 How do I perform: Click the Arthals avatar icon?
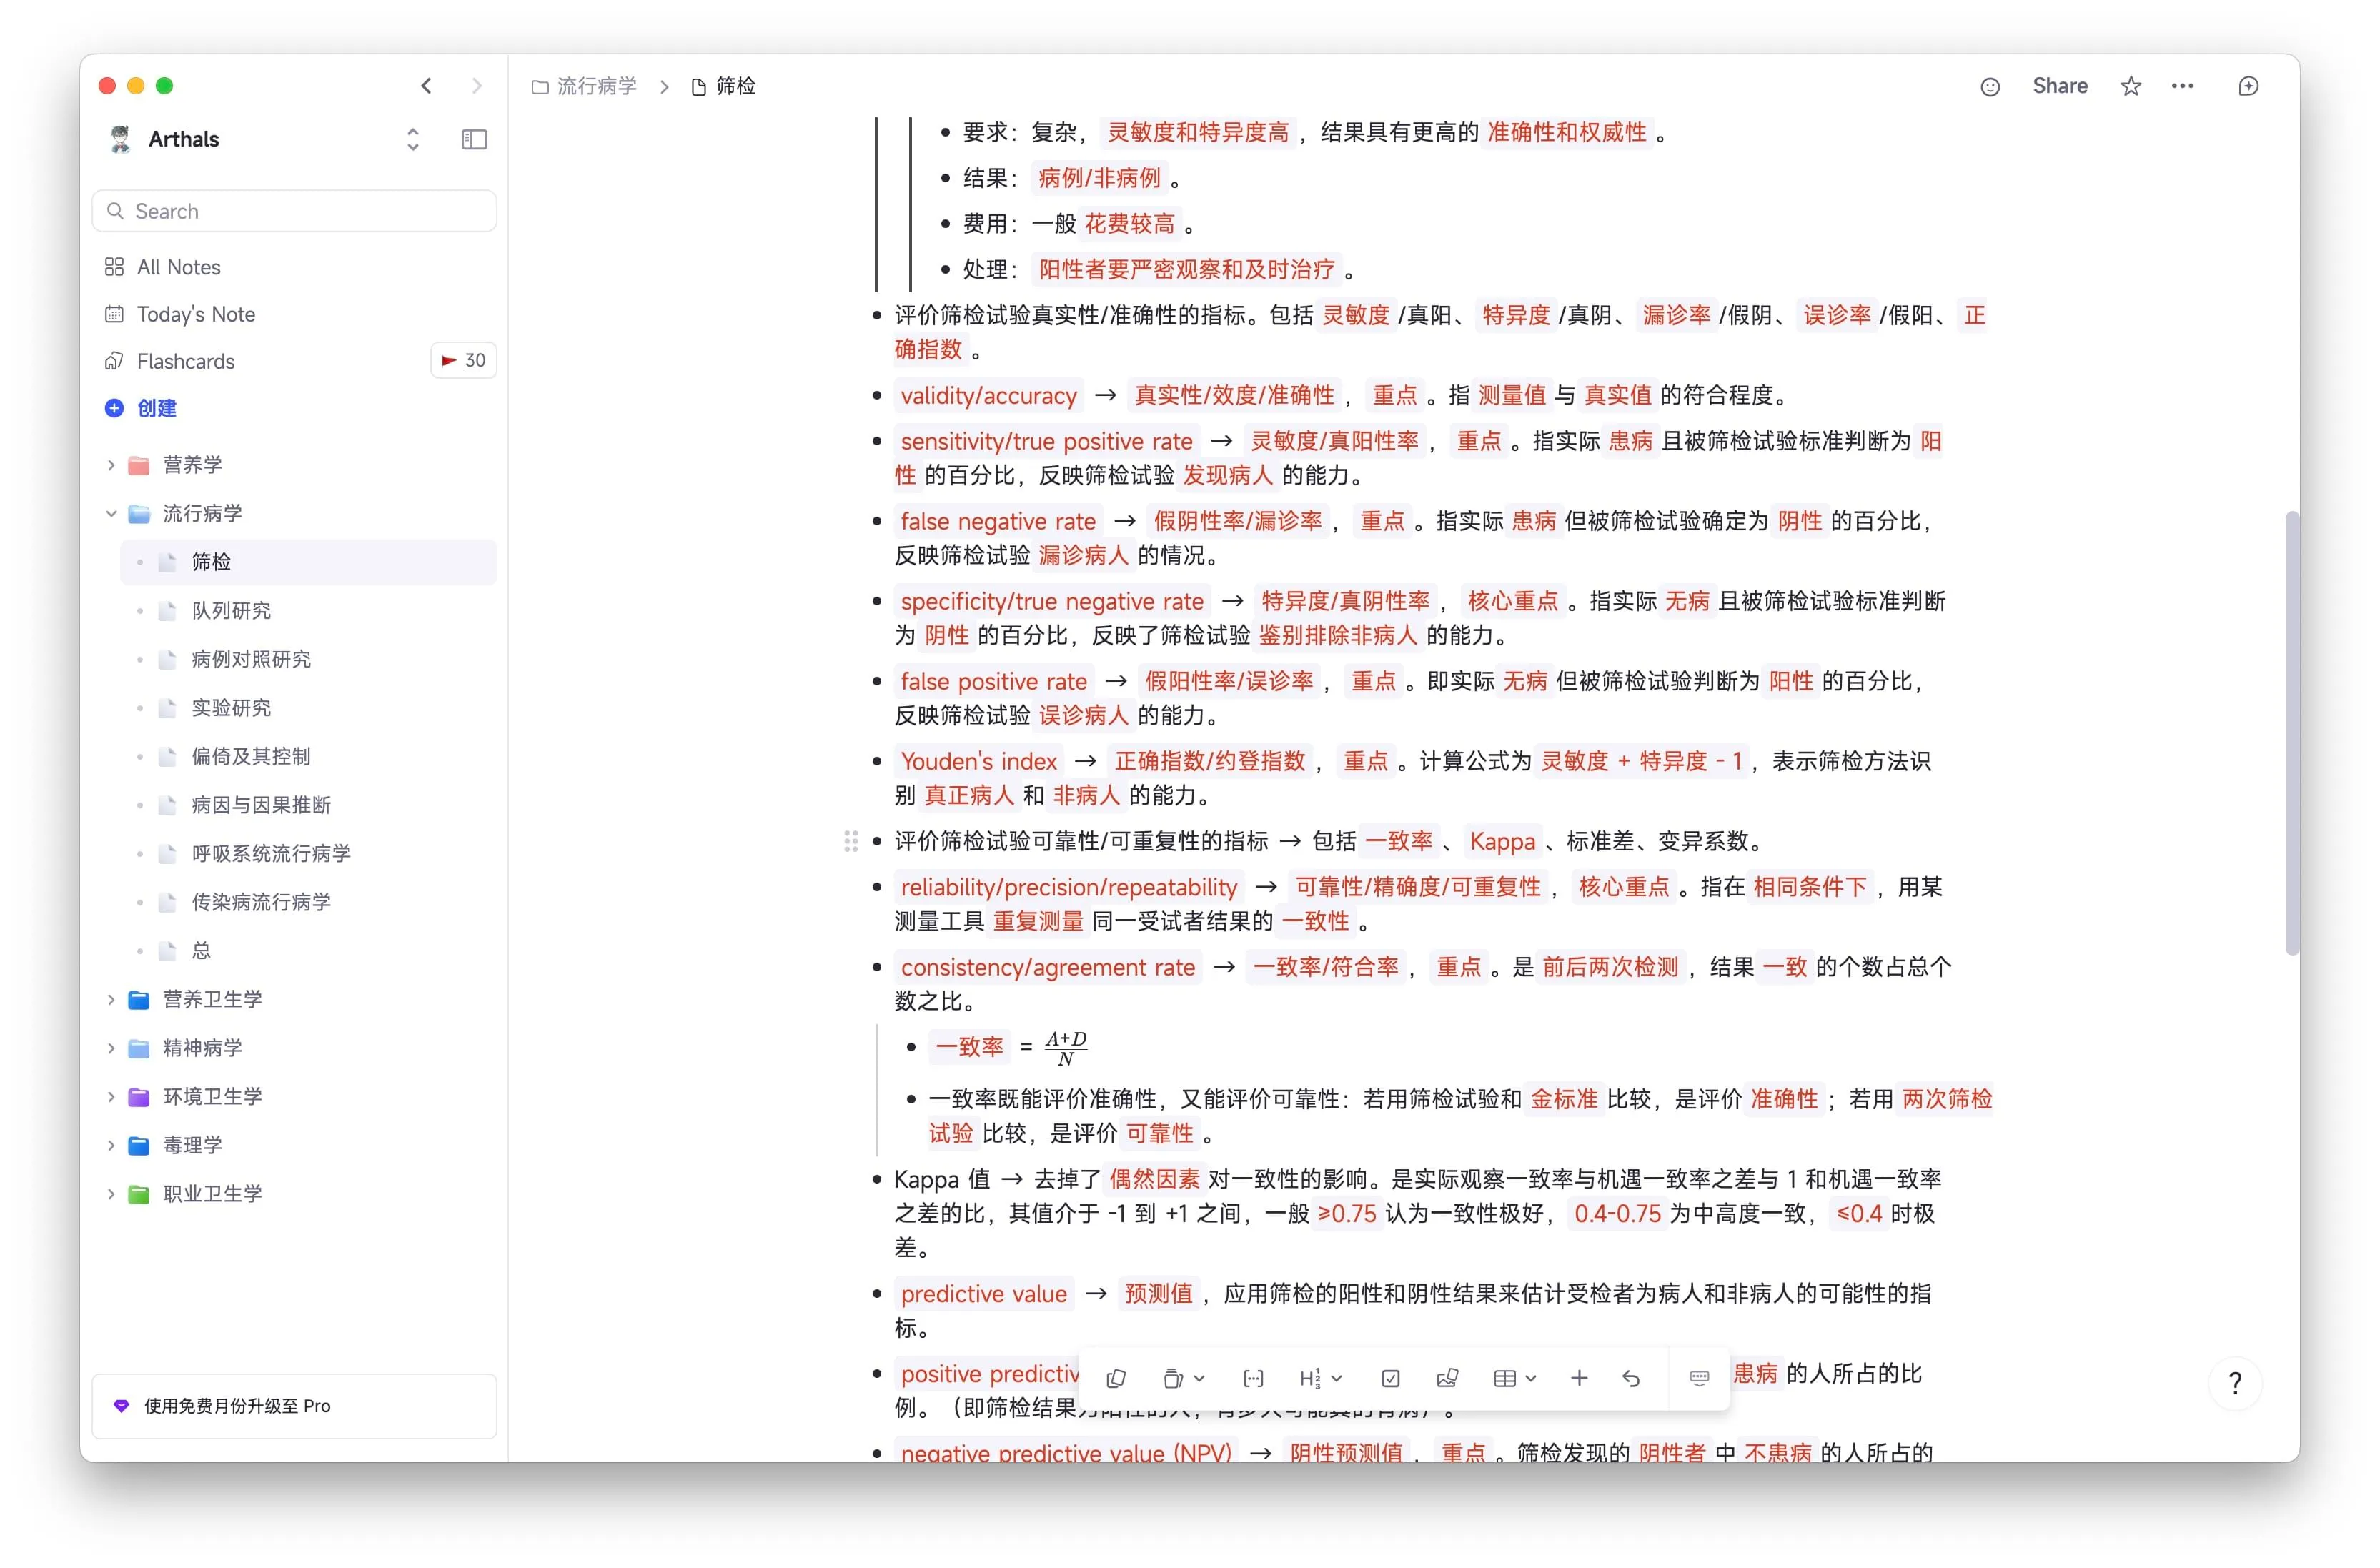120,139
